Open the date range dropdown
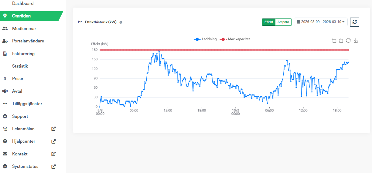 (320, 22)
